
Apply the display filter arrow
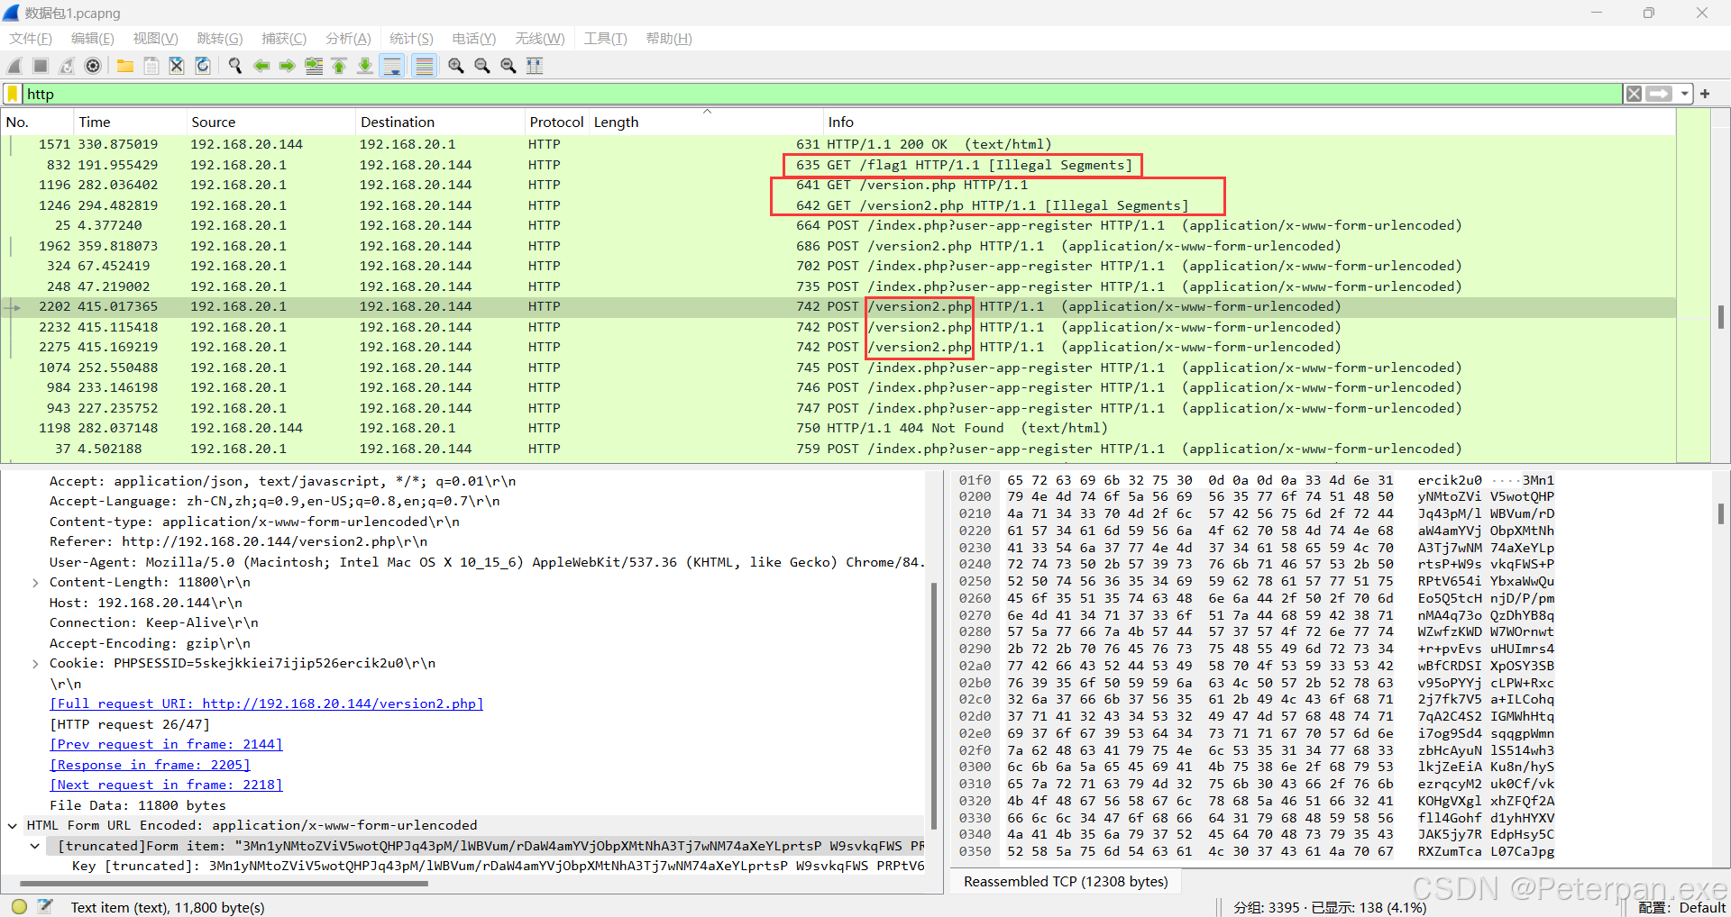[x=1659, y=94]
